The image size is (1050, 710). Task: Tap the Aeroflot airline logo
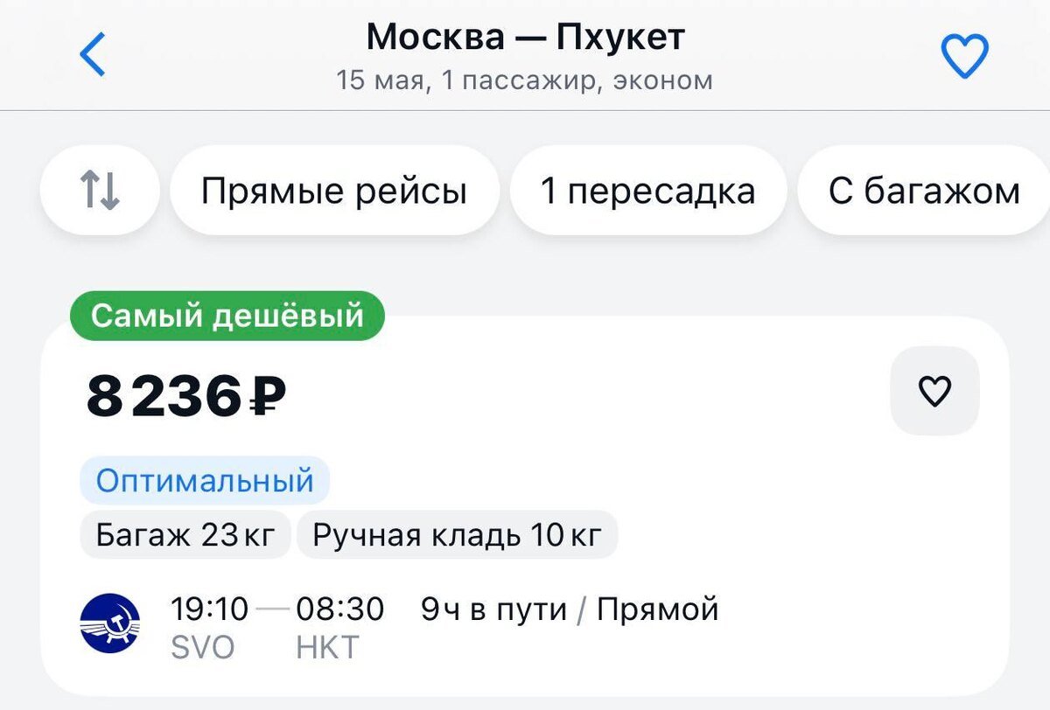(x=110, y=623)
